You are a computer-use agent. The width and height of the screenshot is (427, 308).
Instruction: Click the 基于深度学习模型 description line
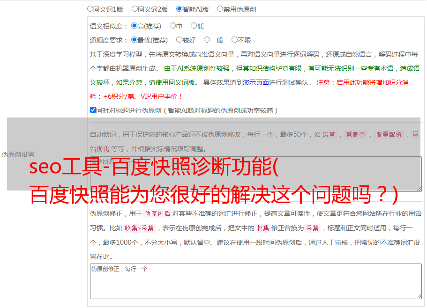pyautogui.click(x=254, y=54)
